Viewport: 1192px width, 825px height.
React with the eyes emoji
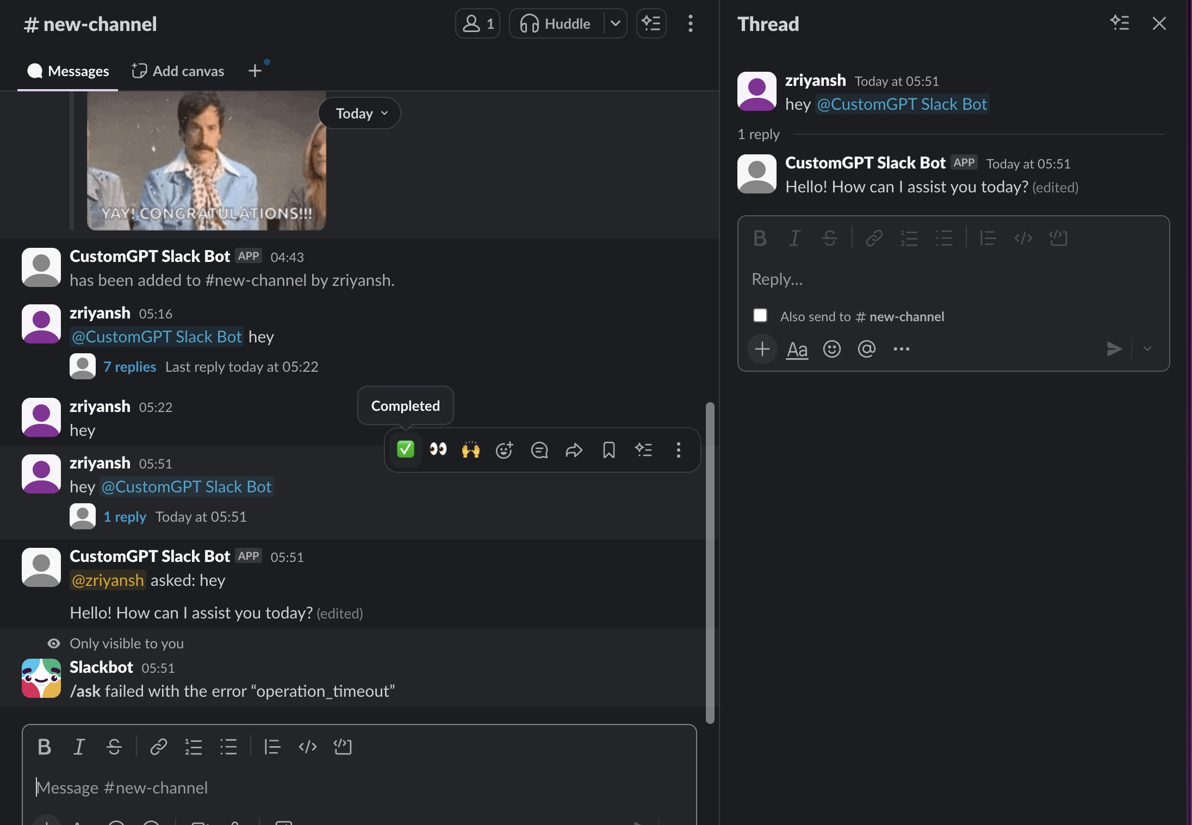pyautogui.click(x=438, y=449)
